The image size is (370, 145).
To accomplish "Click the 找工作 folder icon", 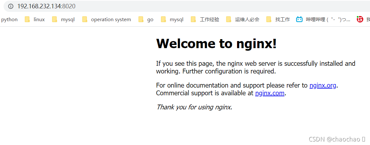I will click(269, 20).
